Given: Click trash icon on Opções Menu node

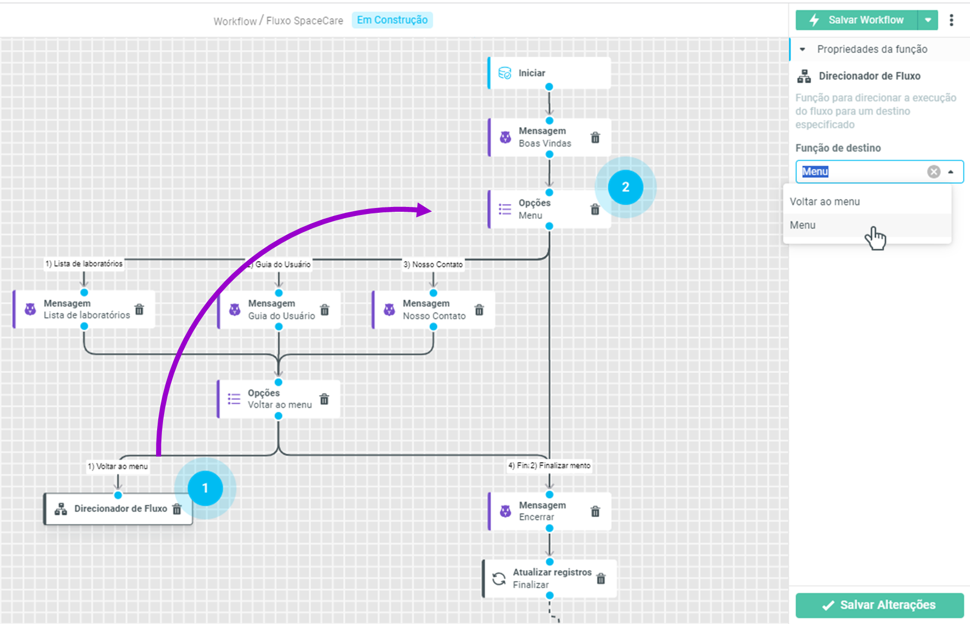Looking at the screenshot, I should point(595,210).
